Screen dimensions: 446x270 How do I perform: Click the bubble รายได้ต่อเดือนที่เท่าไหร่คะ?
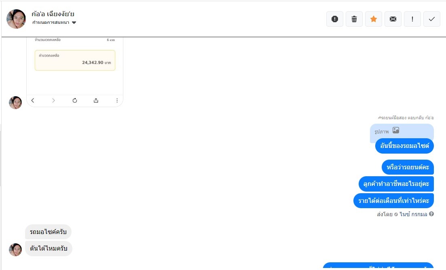pos(393,200)
